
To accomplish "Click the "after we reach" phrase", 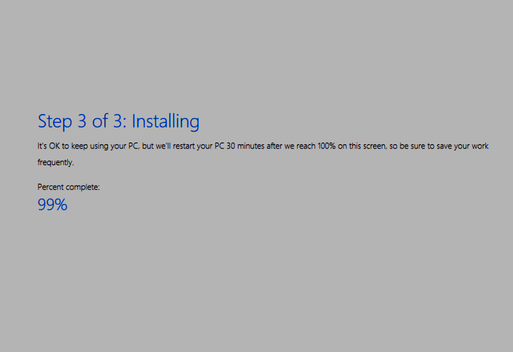I will click(x=291, y=146).
